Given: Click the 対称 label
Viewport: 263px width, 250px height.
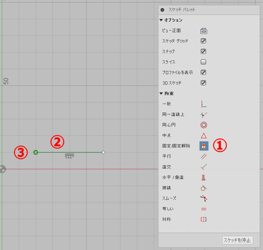Looking at the screenshot, I should (167, 219).
